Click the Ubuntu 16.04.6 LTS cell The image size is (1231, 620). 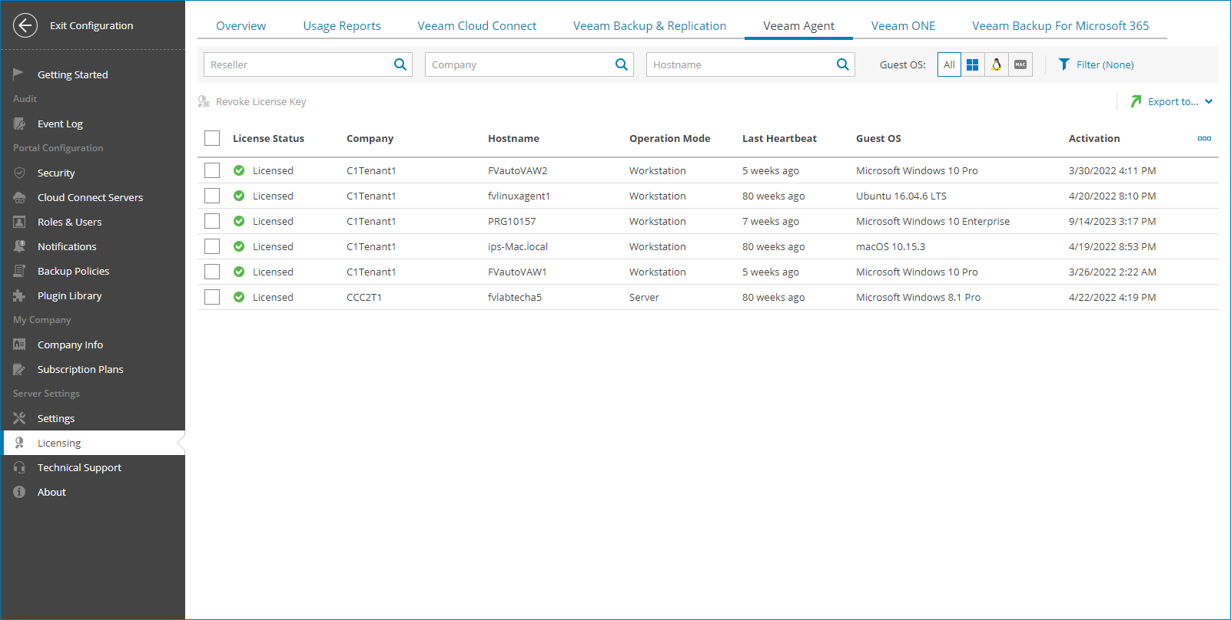tap(901, 196)
